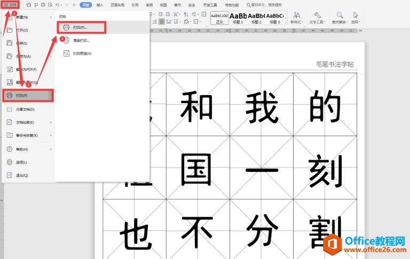Image resolution: width=410 pixels, height=259 pixels.
Task: Click the 查找命令 search box
Action: coord(264,5)
